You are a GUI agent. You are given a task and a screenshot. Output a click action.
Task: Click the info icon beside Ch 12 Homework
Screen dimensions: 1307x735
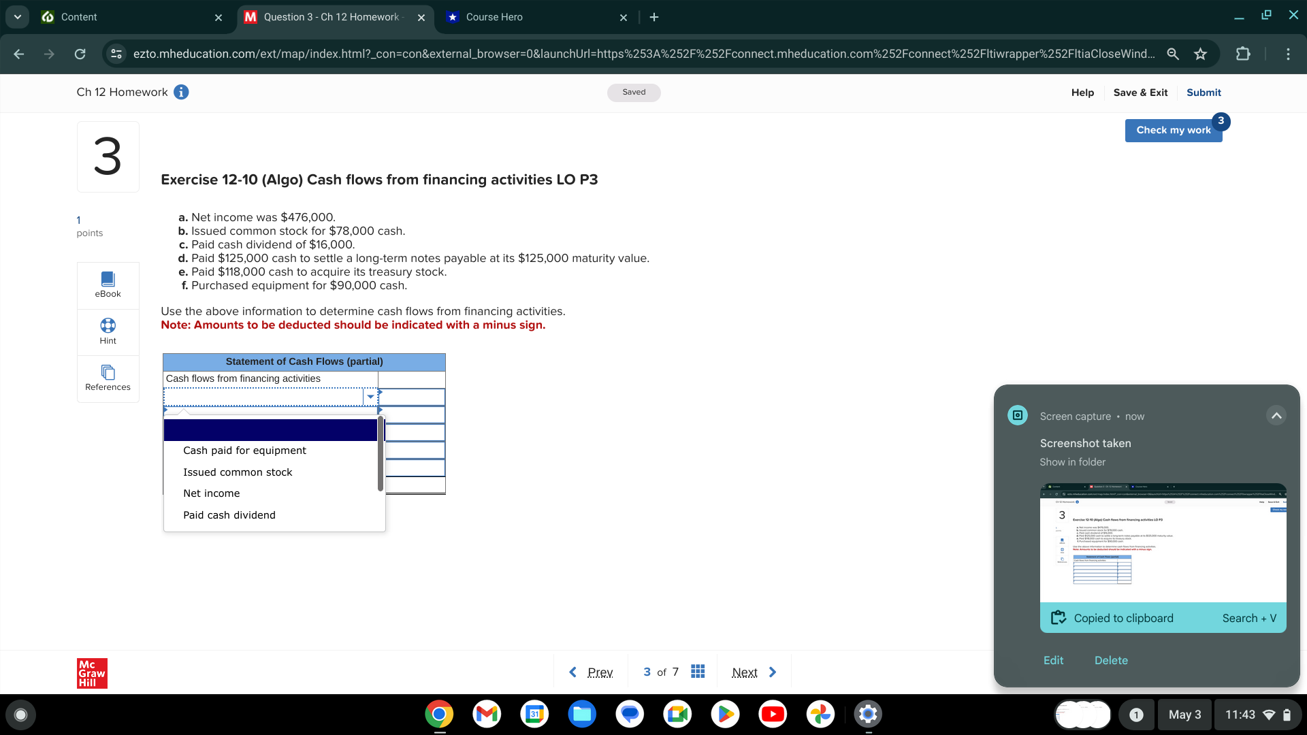(x=181, y=92)
